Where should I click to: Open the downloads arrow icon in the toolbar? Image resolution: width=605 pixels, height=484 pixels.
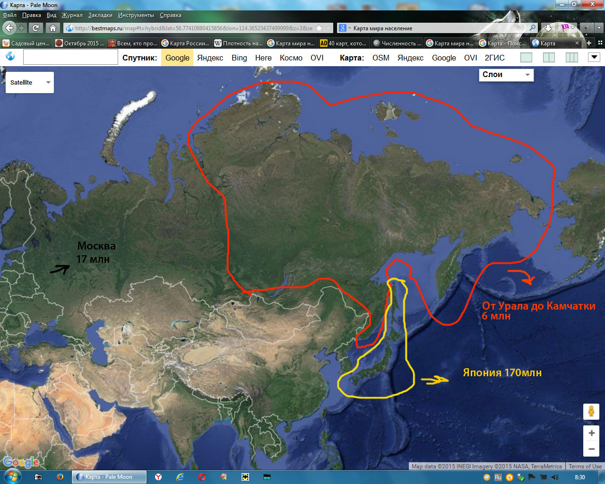[x=548, y=28]
